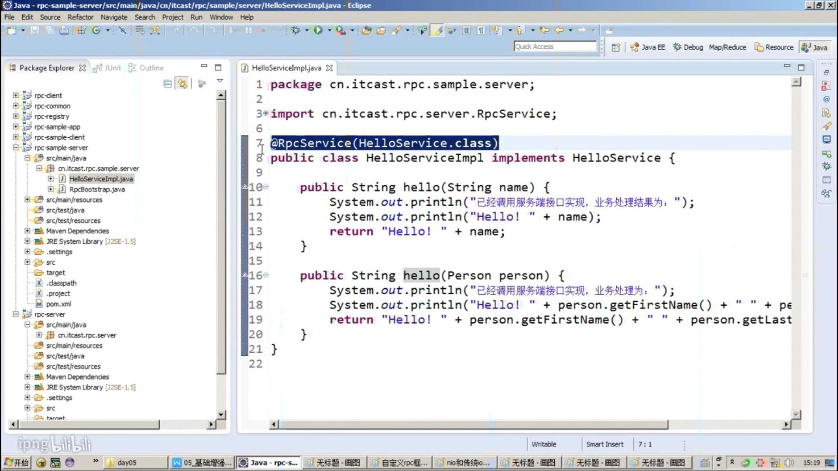Switch to Debug perspective
The height and width of the screenshot is (471, 838).
click(688, 47)
